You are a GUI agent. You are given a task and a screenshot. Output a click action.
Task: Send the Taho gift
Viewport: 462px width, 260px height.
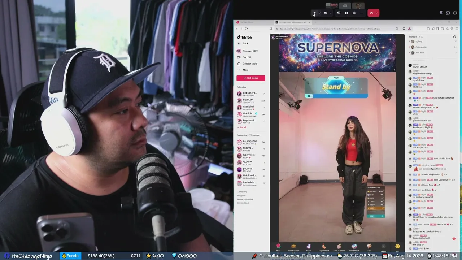point(369,247)
